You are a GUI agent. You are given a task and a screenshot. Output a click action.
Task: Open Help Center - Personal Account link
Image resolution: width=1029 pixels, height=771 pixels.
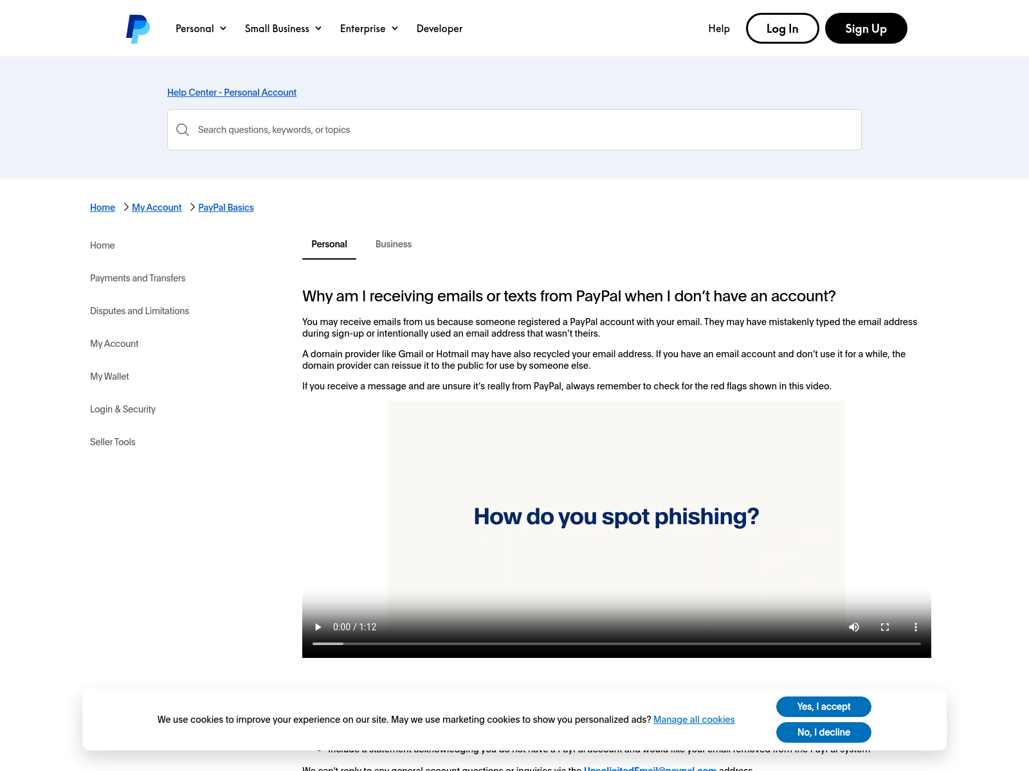click(x=232, y=93)
